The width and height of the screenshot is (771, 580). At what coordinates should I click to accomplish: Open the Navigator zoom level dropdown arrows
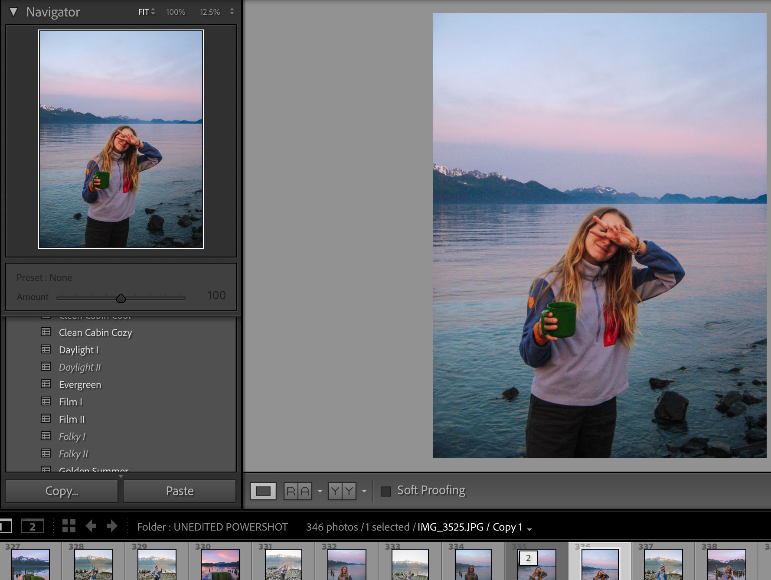(x=232, y=12)
